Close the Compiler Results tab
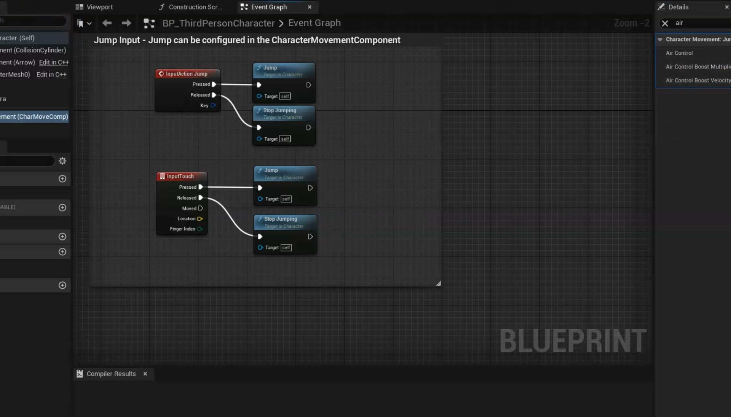 145,374
